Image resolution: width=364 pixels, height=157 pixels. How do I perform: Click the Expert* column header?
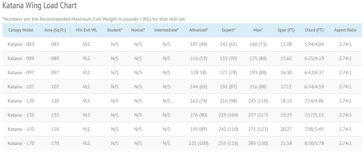tap(228, 30)
